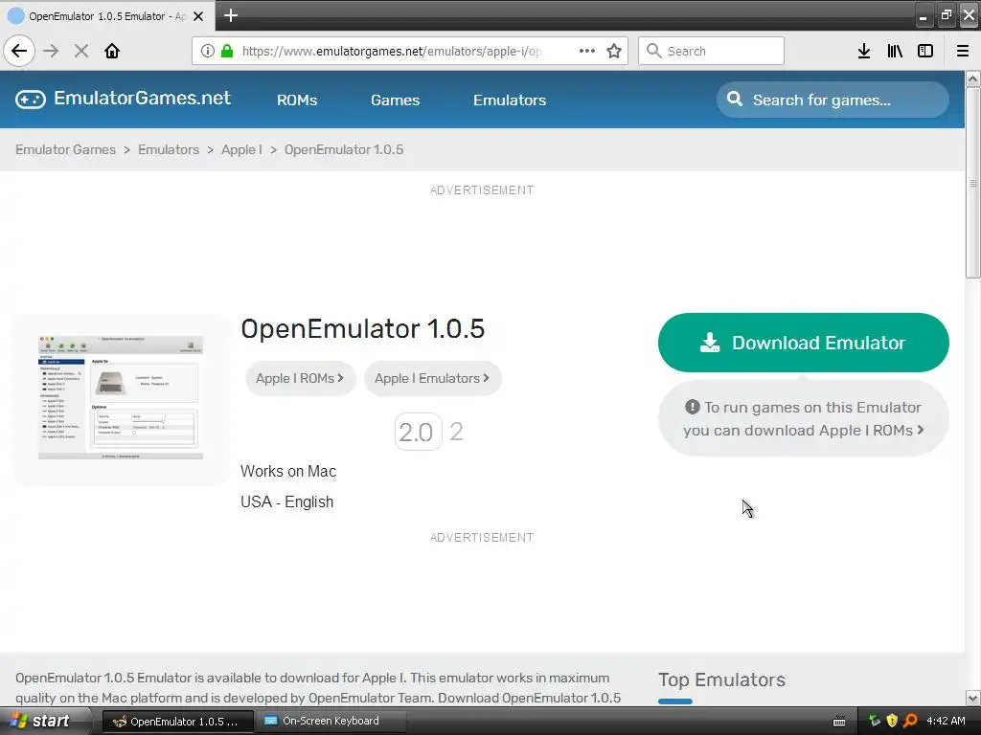This screenshot has height=735, width=981.
Task: Click the Works on Mac text
Action: [x=287, y=471]
